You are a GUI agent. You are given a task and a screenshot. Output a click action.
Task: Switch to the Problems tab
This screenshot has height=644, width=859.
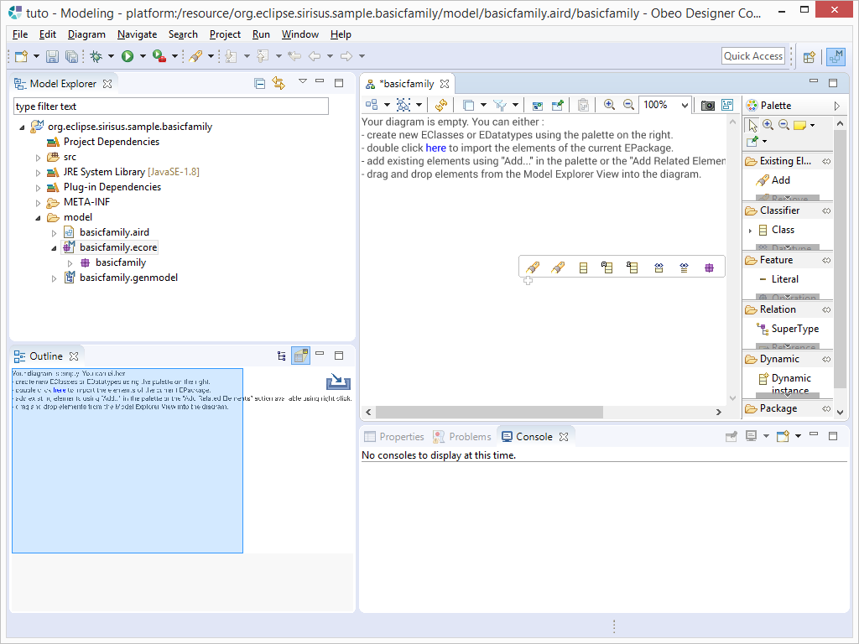tap(462, 436)
